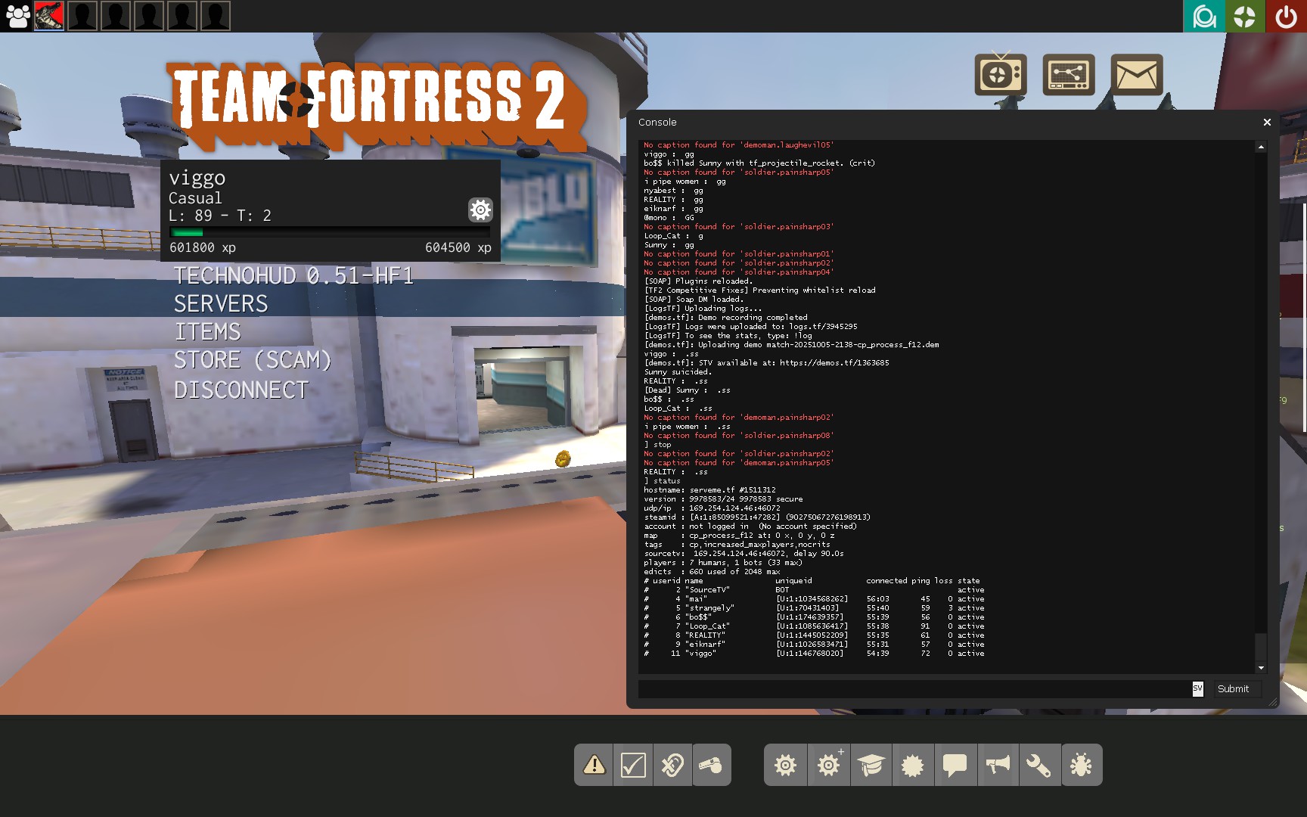1307x817 pixels.
Task: Open the SERVERS menu item
Action: 221,304
